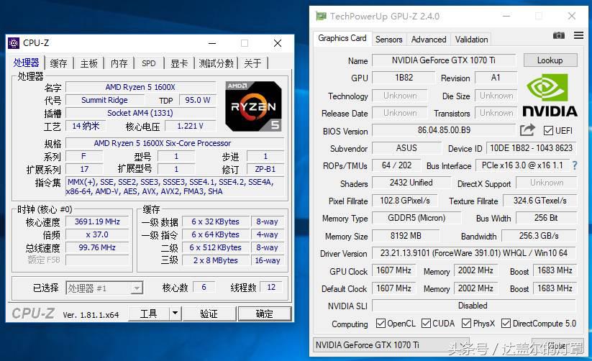Click the Bus Width 256 Bit value

tap(546, 218)
